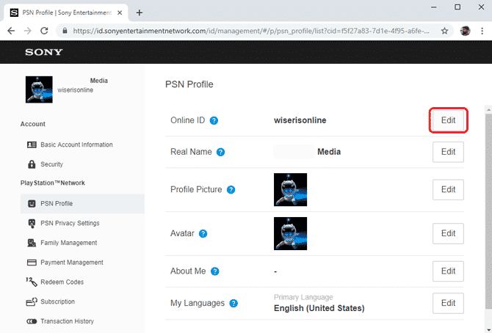
Task: Click the Sony S tab favicon
Action: point(14,13)
